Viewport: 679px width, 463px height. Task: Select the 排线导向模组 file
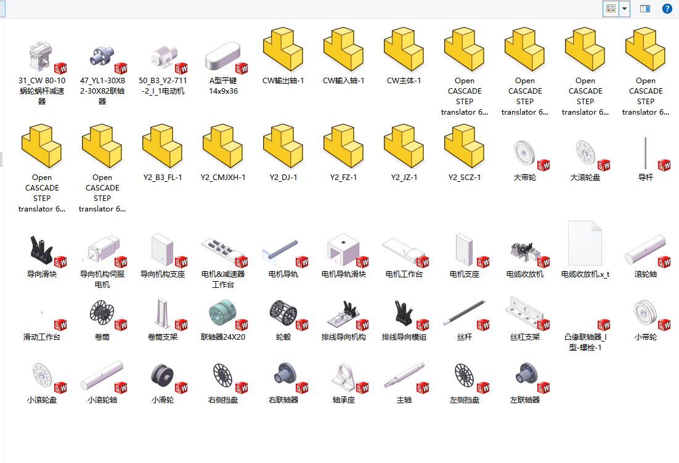pos(404,314)
